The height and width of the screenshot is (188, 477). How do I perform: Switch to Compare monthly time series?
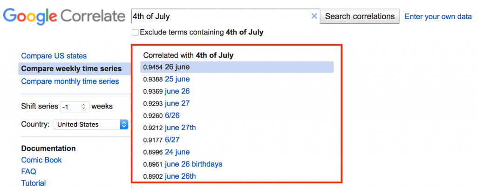tap(70, 81)
